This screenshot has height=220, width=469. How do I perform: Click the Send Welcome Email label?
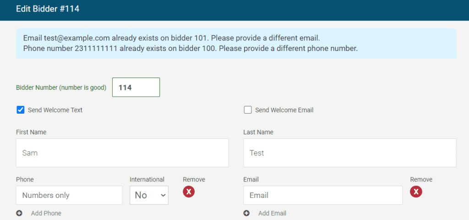point(284,110)
